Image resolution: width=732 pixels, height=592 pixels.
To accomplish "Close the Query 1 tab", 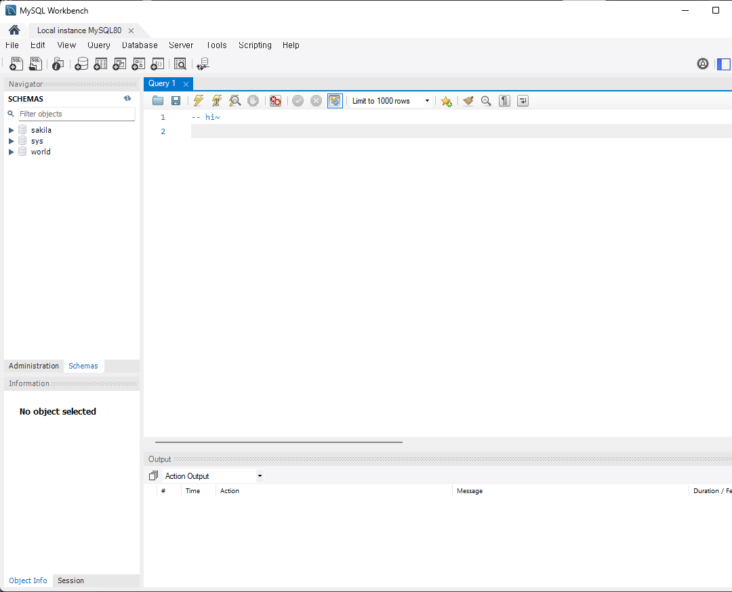I will 186,84.
